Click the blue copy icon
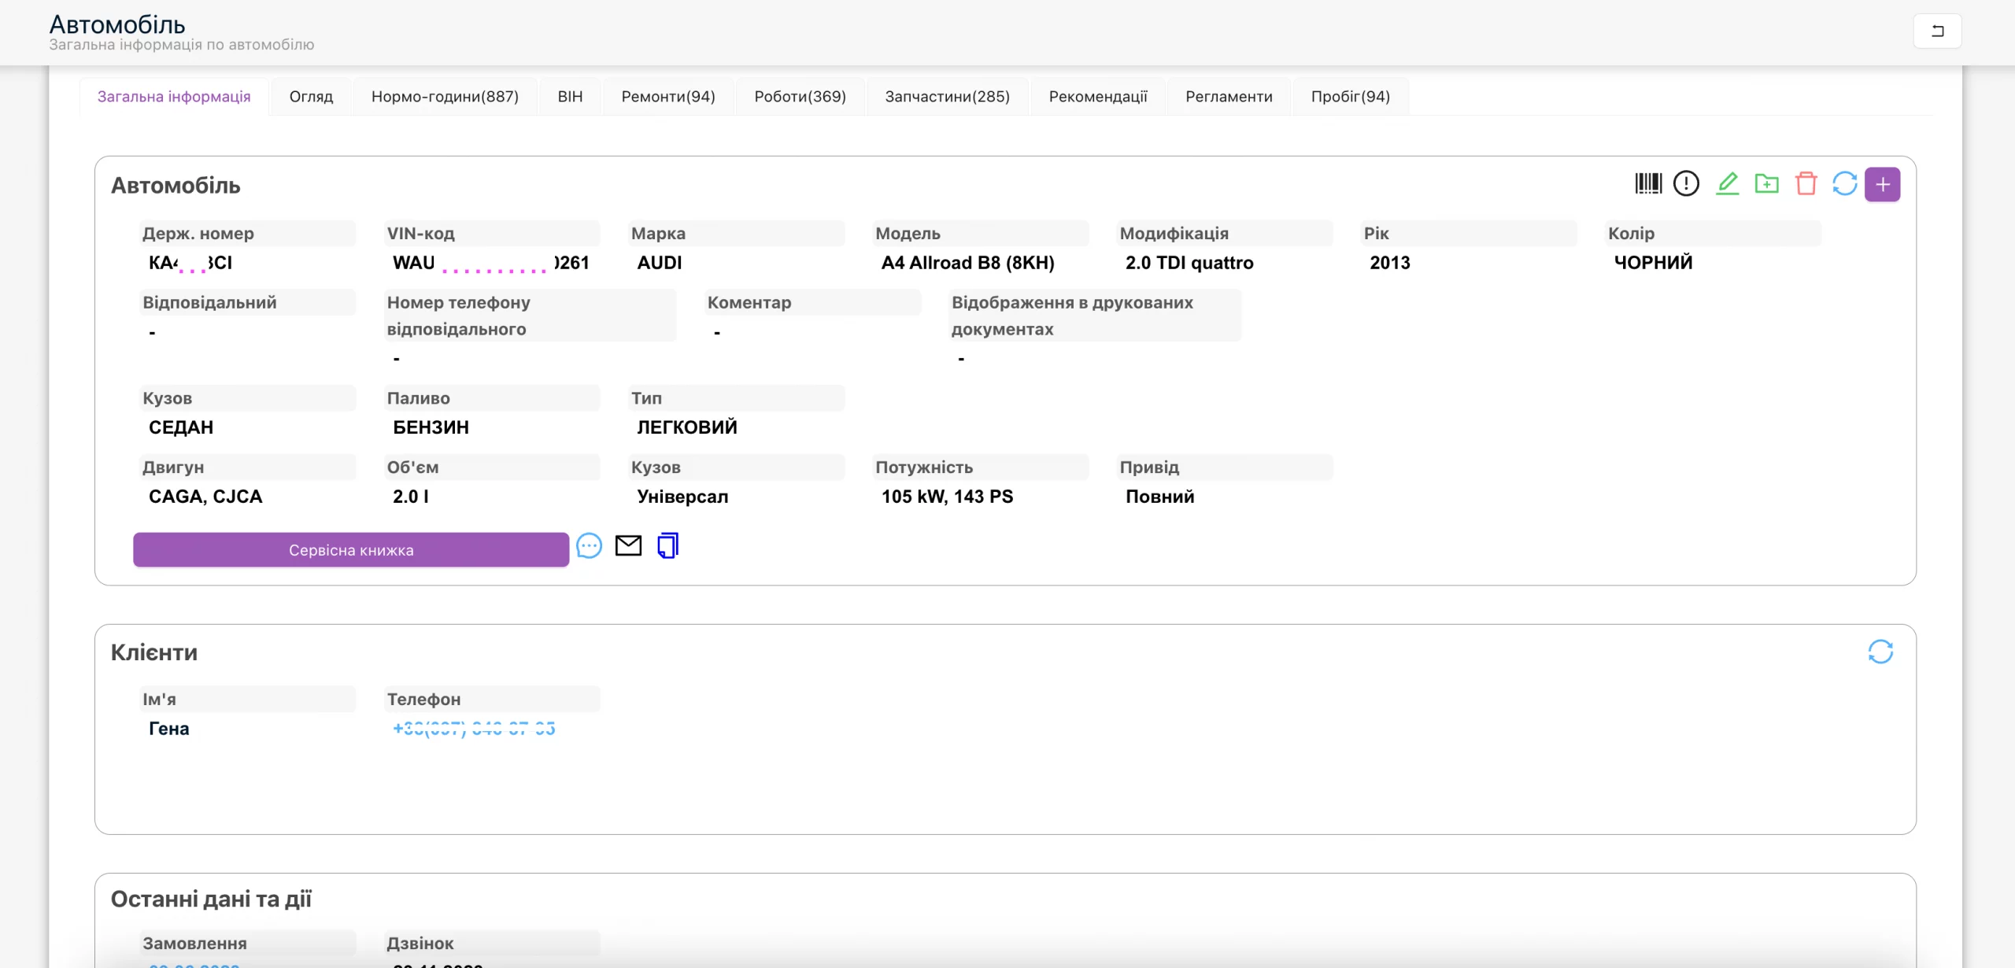The image size is (2015, 968). (667, 545)
